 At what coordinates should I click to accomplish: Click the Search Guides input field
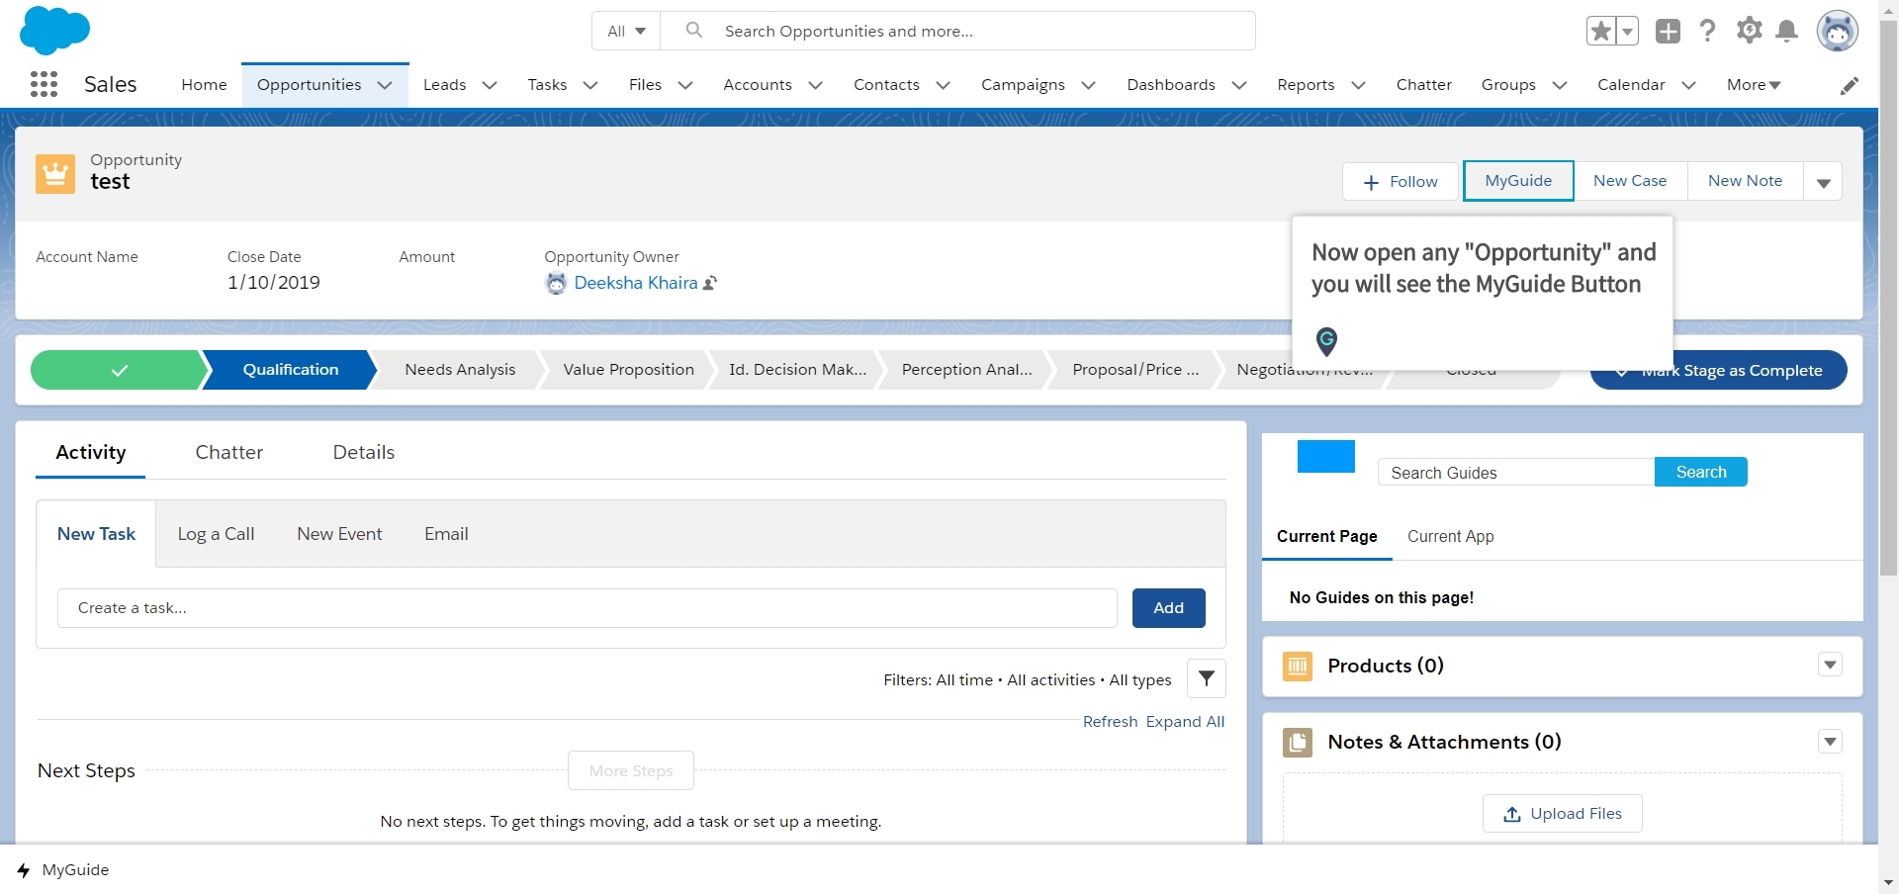[x=1515, y=473]
